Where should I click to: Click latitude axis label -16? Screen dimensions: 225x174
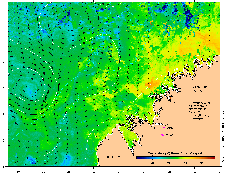click(x=3, y=114)
